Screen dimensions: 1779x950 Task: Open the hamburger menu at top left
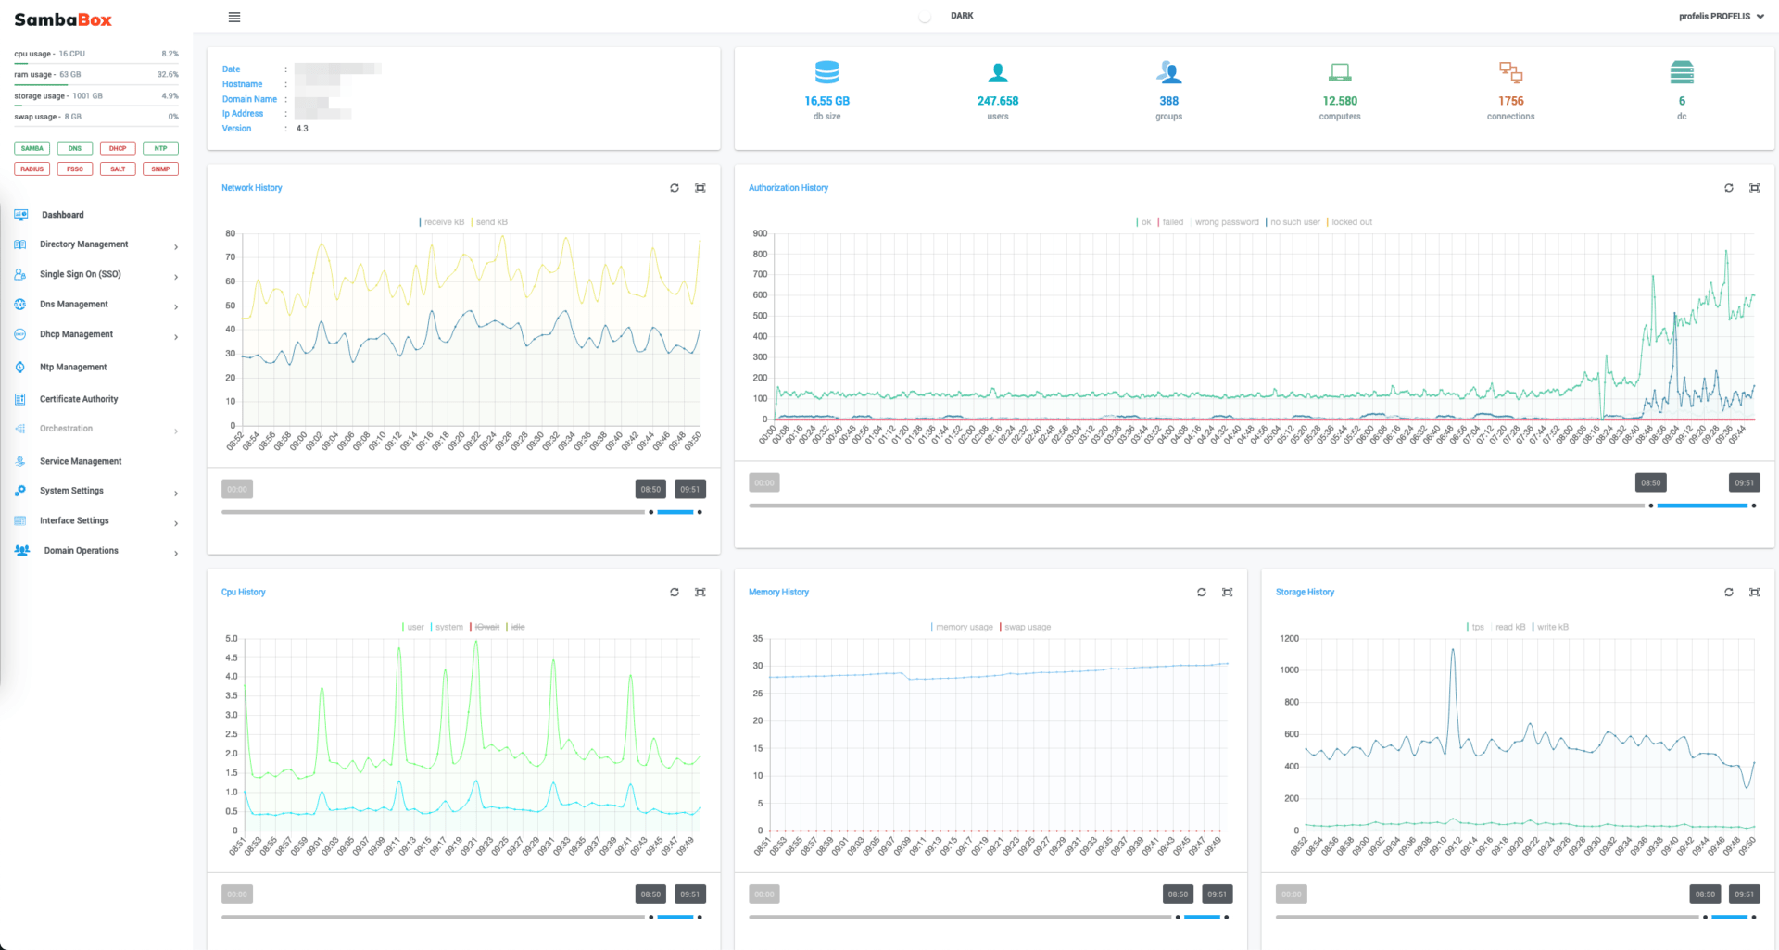pyautogui.click(x=233, y=17)
